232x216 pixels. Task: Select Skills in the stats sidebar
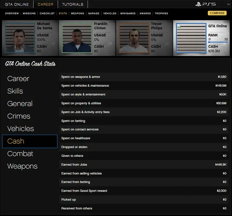(x=15, y=91)
